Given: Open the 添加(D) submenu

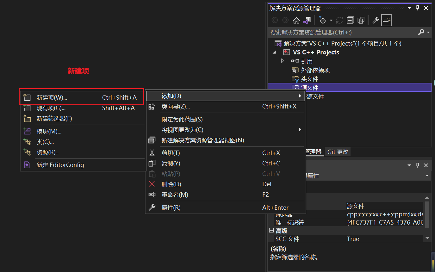Looking at the screenshot, I should (226, 96).
